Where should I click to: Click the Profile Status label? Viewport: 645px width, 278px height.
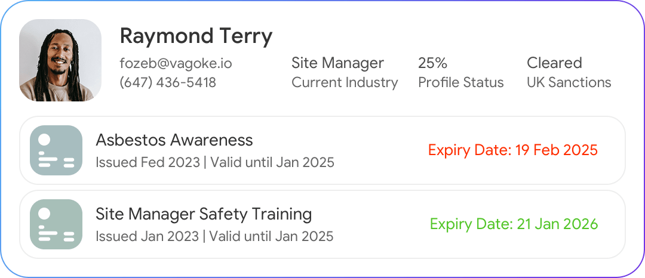[461, 82]
